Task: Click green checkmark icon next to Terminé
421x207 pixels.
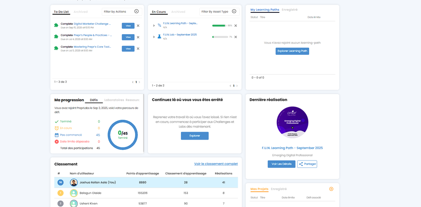Action: click(x=56, y=121)
